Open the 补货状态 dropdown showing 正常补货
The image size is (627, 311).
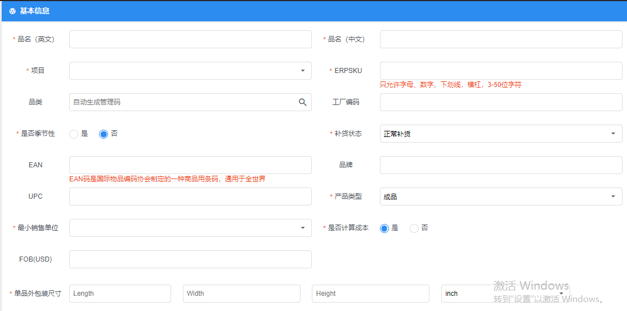pyautogui.click(x=501, y=134)
